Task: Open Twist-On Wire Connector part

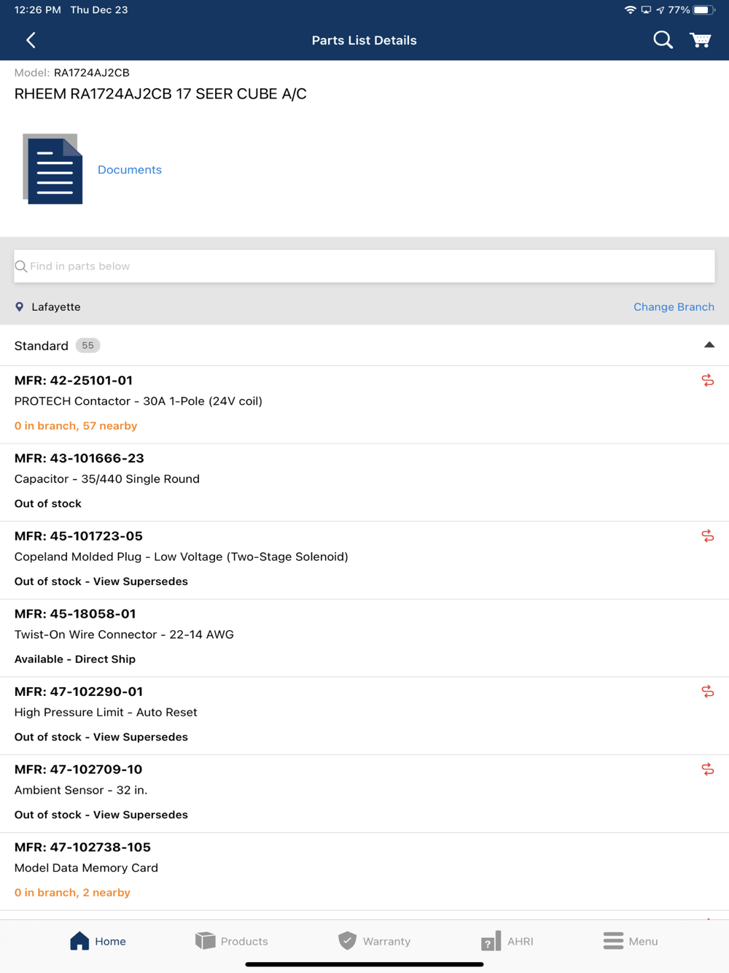Action: pyautogui.click(x=364, y=638)
